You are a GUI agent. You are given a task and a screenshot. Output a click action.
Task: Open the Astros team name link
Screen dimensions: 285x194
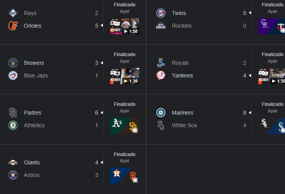(32, 175)
